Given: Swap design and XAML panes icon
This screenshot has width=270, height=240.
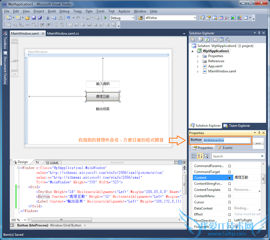Looking at the screenshot, I should pyautogui.click(x=37, y=162).
